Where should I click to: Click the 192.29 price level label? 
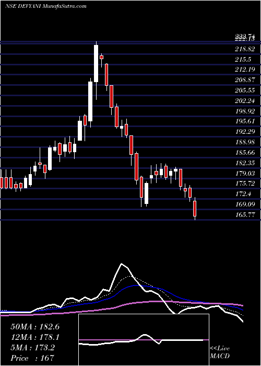pyautogui.click(x=245, y=132)
